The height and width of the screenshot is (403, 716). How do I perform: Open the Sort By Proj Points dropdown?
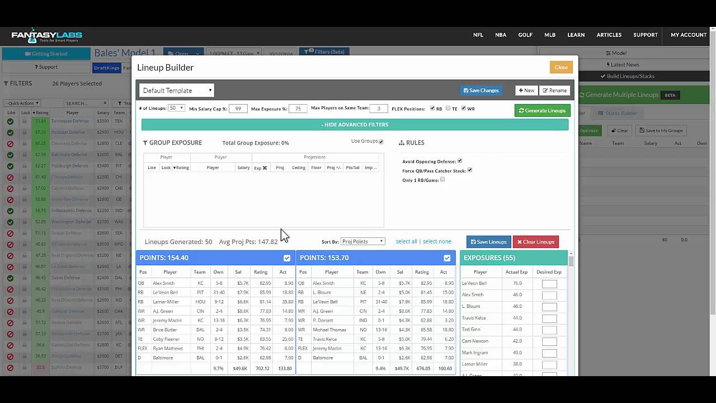coord(362,241)
